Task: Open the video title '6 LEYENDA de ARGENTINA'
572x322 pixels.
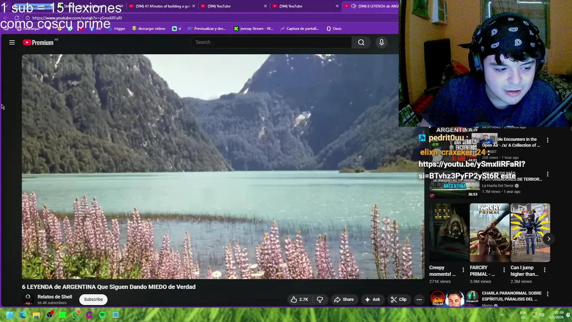Action: [109, 287]
